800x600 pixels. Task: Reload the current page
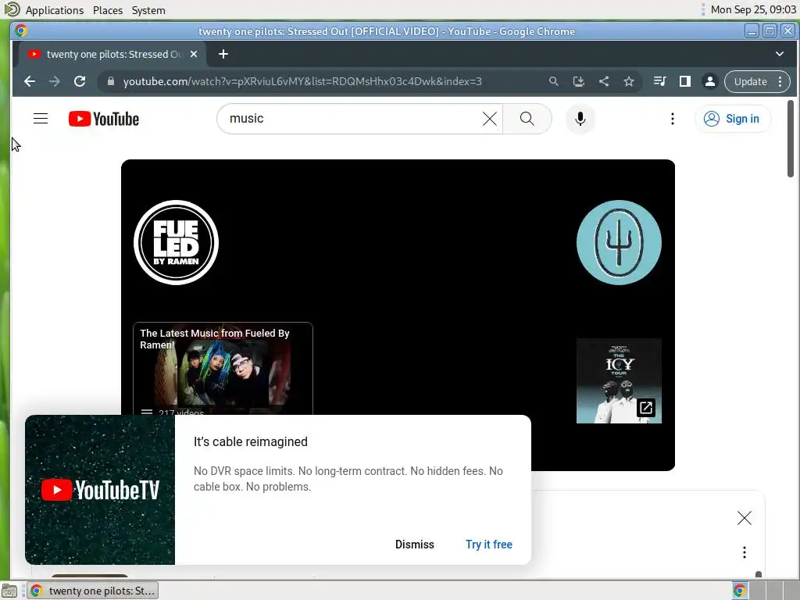80,81
